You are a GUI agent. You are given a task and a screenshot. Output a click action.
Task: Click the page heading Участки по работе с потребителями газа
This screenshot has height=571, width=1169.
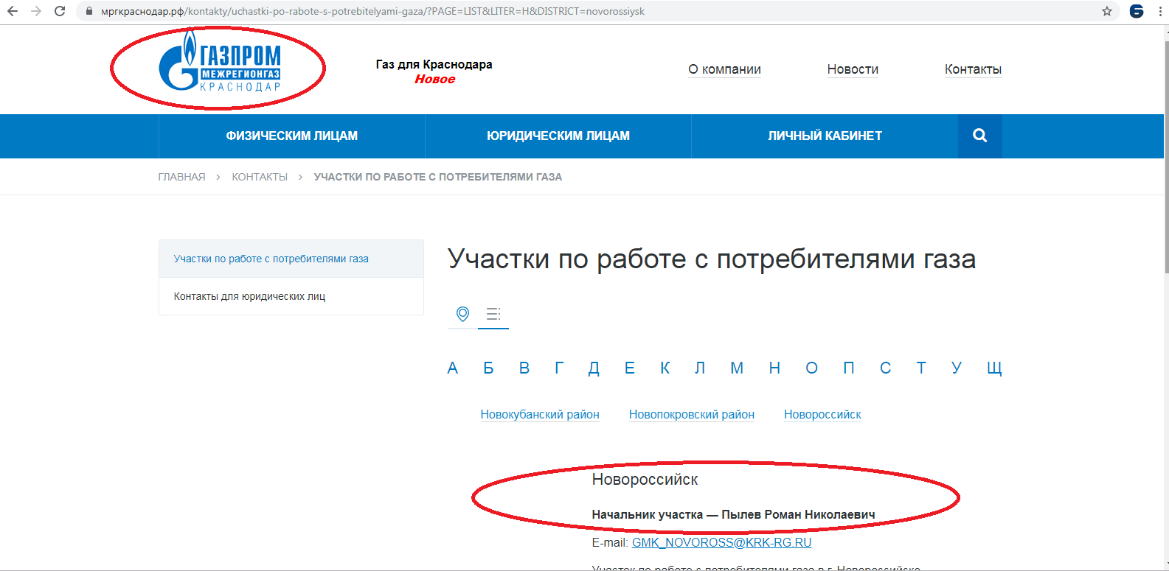point(712,259)
